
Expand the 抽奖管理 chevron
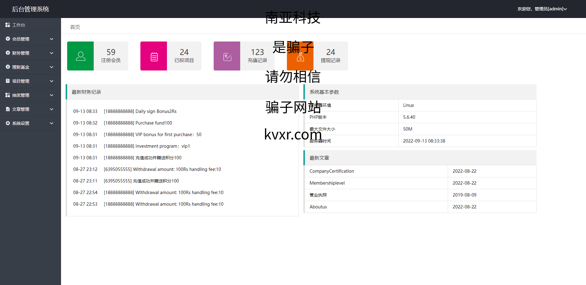[x=52, y=95]
